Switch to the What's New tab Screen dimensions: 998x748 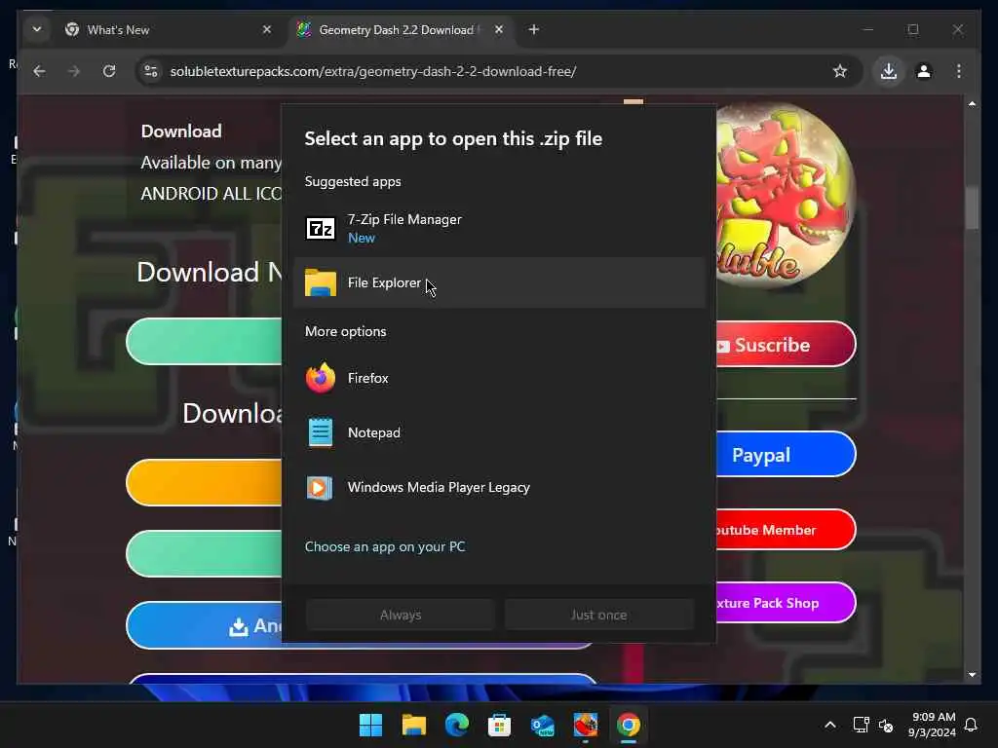(168, 30)
